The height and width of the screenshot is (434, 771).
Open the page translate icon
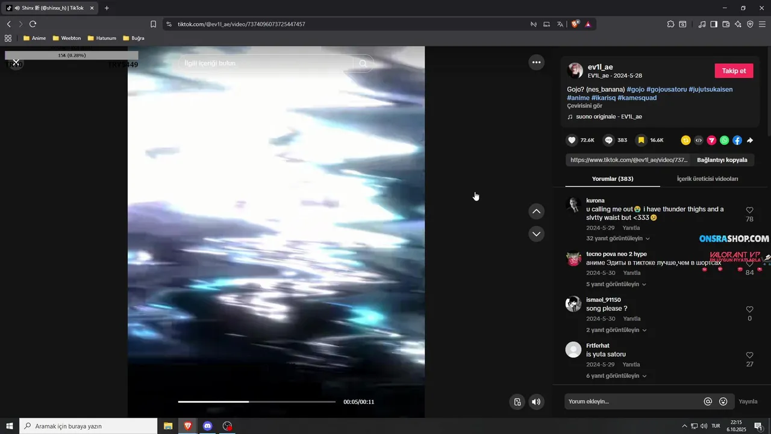pos(560,24)
